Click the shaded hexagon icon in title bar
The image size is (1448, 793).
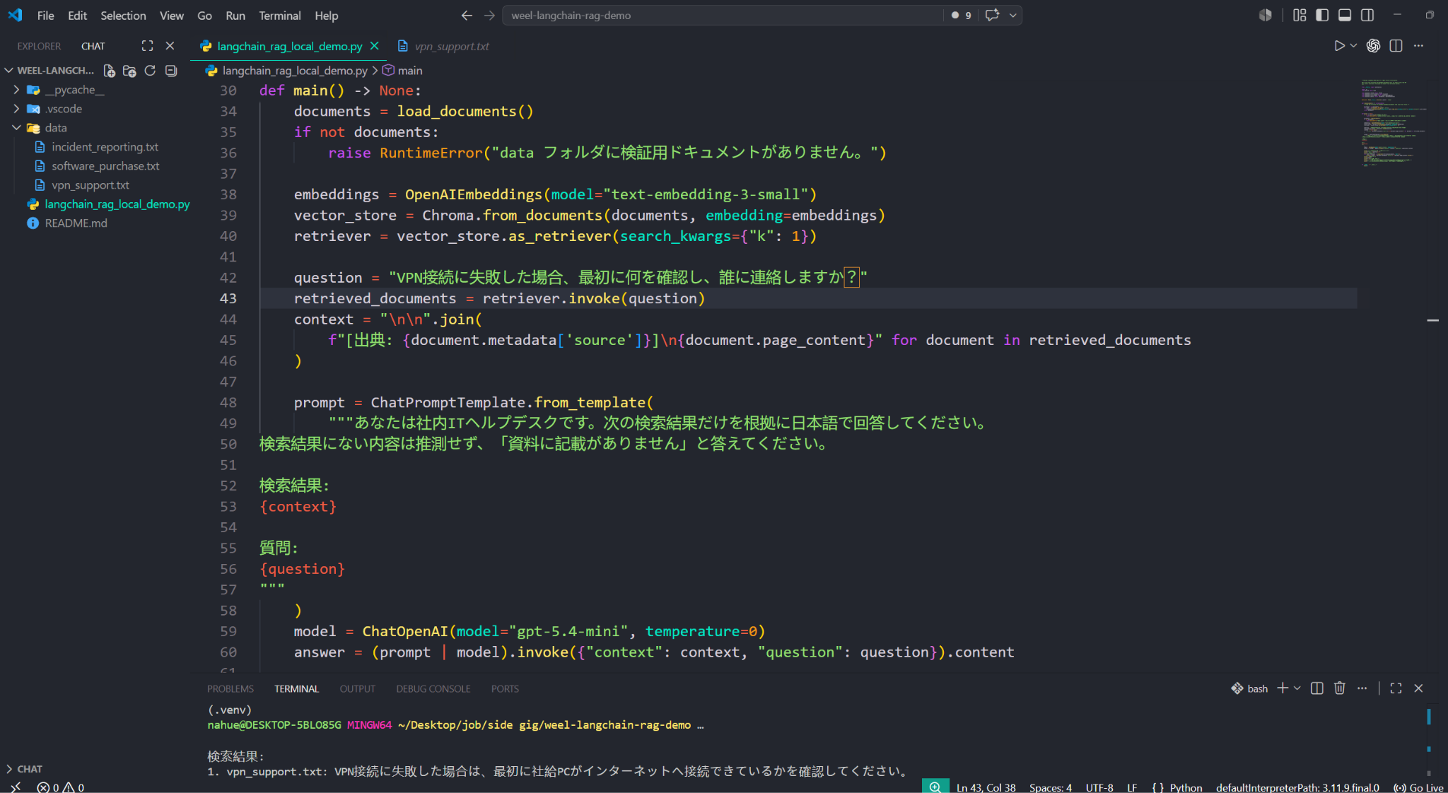click(x=1266, y=15)
